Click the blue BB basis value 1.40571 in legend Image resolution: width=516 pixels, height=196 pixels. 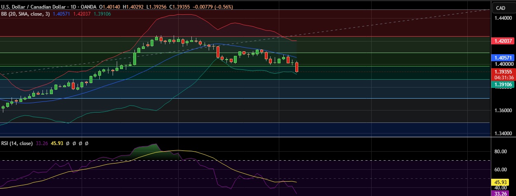(62, 14)
